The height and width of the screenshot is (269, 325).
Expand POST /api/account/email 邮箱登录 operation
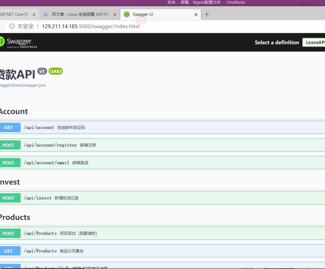point(163,163)
